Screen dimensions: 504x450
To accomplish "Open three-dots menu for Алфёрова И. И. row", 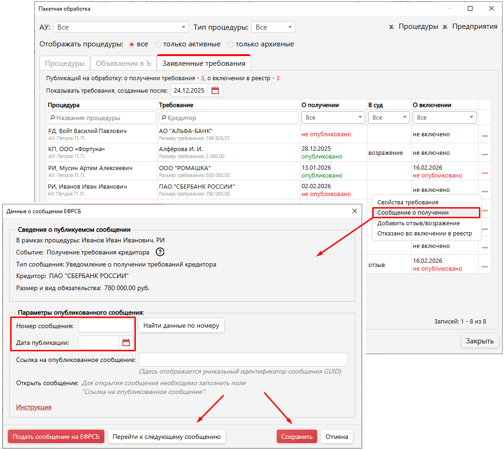I will click(x=485, y=154).
